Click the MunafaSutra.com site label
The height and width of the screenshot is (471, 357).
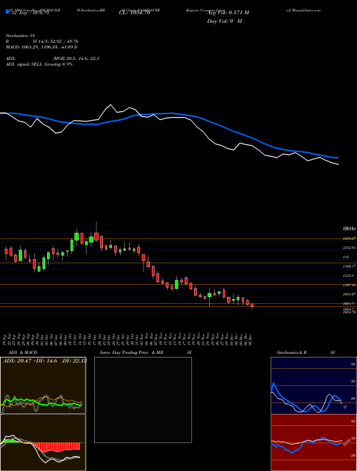point(306,10)
